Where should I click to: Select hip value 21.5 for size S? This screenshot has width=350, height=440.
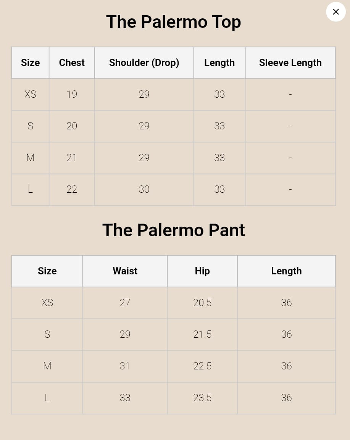click(x=202, y=335)
